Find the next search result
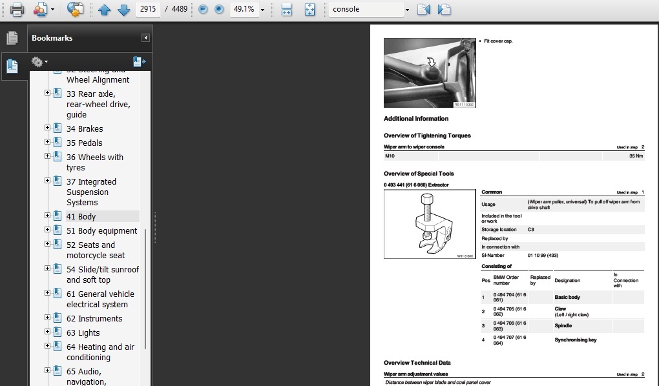659x386 pixels. (445, 9)
